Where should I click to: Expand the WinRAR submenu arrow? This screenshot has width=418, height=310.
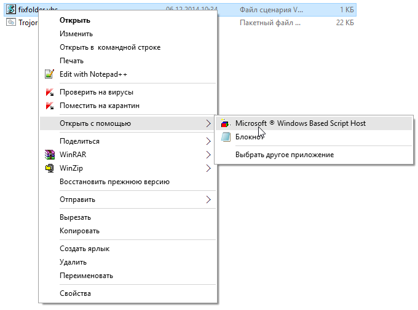pyautogui.click(x=208, y=155)
